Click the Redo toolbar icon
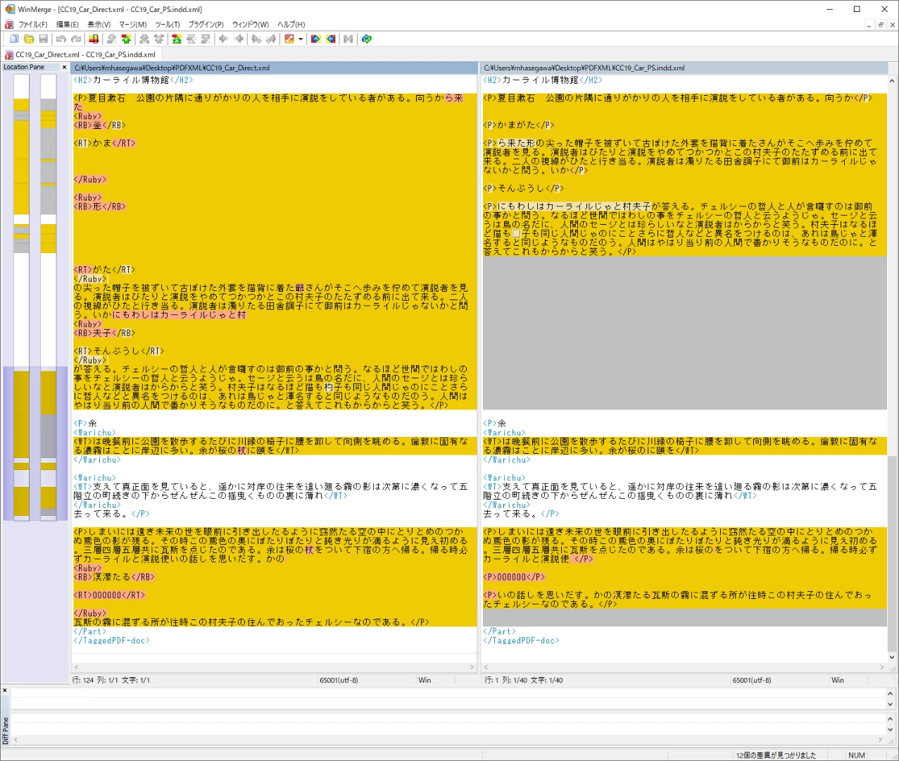 click(x=76, y=39)
